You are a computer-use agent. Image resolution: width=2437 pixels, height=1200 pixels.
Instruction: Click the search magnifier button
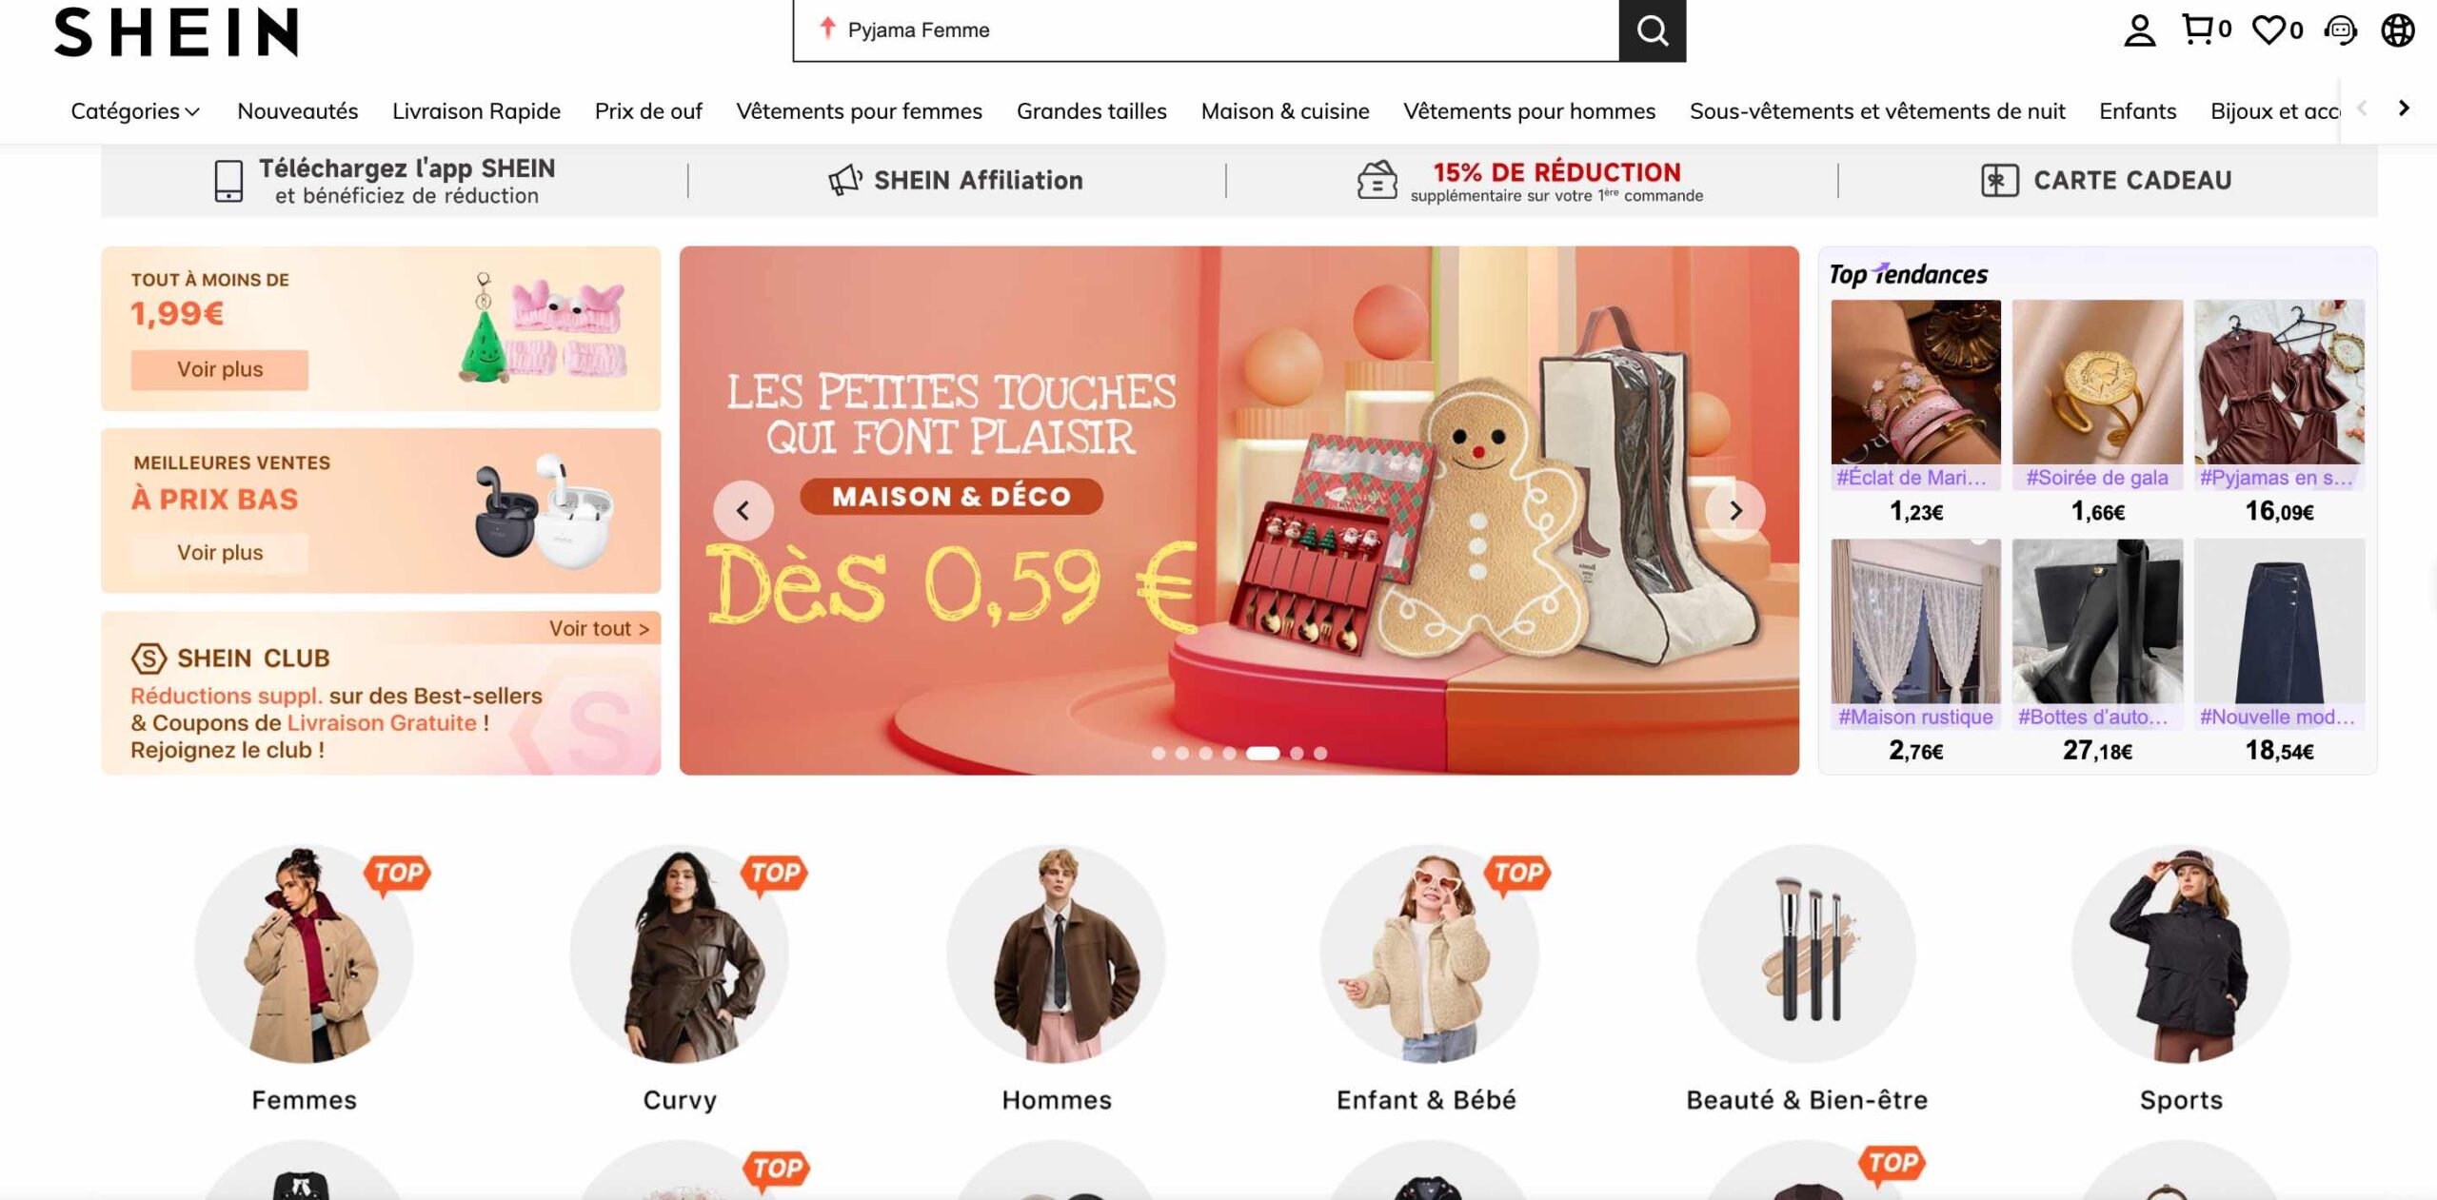point(1652,30)
